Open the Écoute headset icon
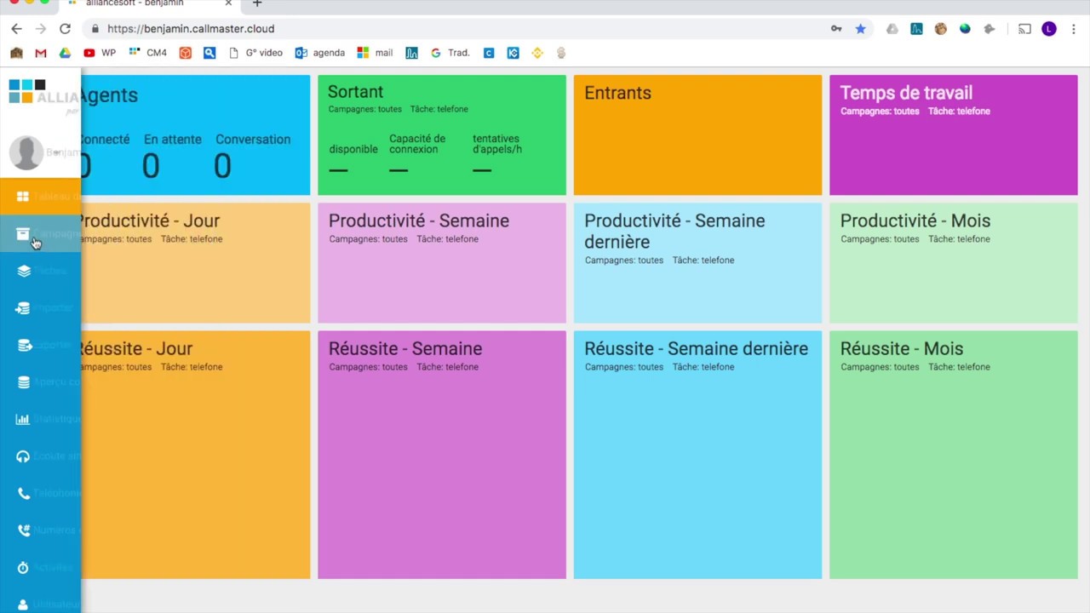This screenshot has width=1090, height=613. click(23, 456)
